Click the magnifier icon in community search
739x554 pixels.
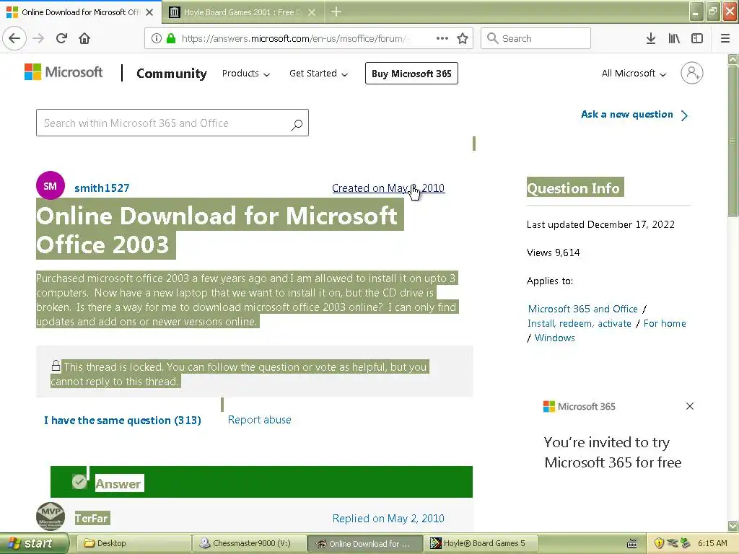click(x=297, y=124)
